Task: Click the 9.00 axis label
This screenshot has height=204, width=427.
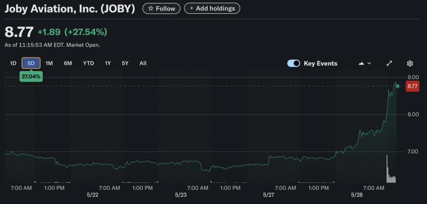Action: (413, 77)
